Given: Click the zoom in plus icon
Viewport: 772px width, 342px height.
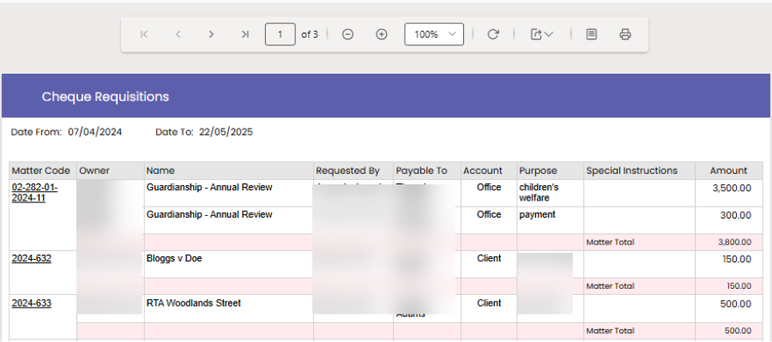Looking at the screenshot, I should coord(382,34).
